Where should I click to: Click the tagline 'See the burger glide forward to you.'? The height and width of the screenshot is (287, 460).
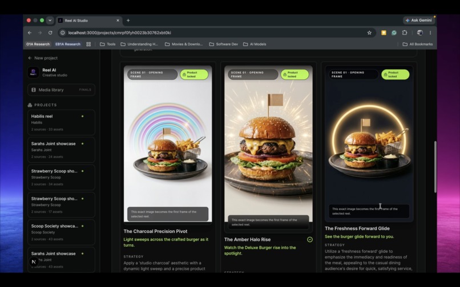(x=360, y=237)
